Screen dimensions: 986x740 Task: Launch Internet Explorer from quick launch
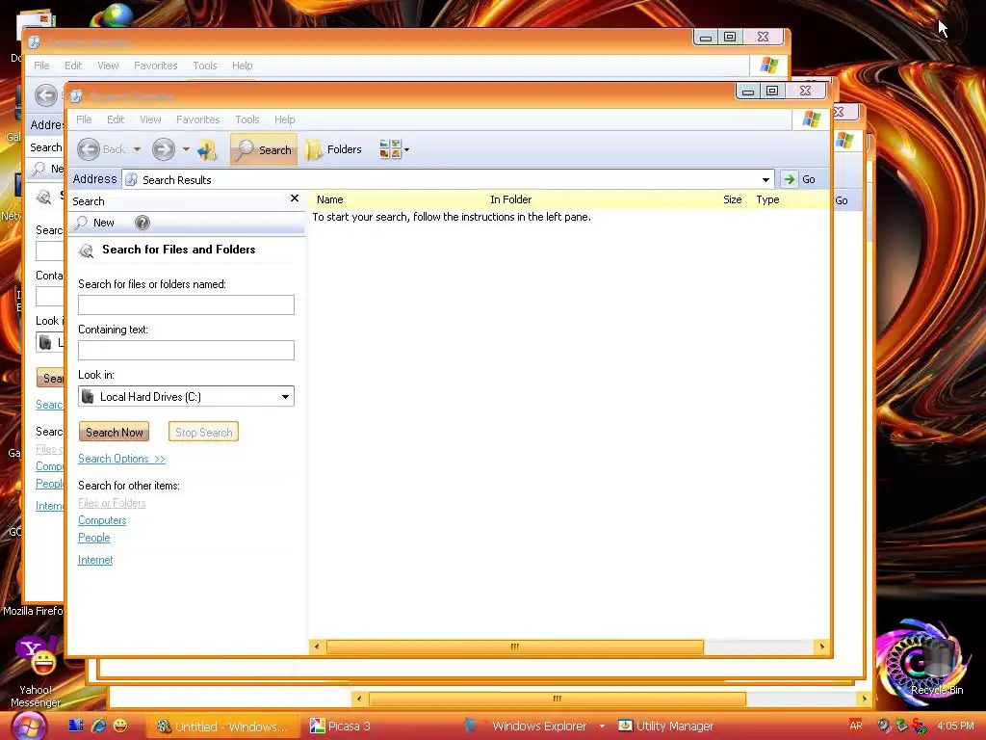99,726
